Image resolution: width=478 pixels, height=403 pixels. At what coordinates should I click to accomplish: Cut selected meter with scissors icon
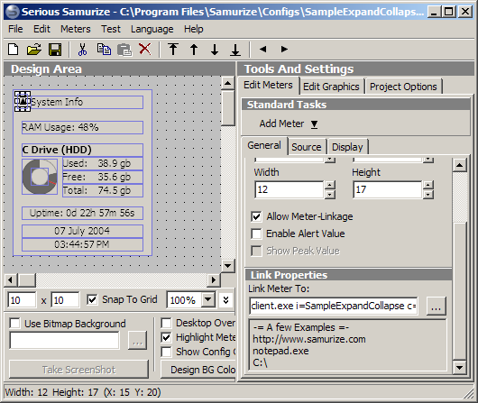point(82,49)
